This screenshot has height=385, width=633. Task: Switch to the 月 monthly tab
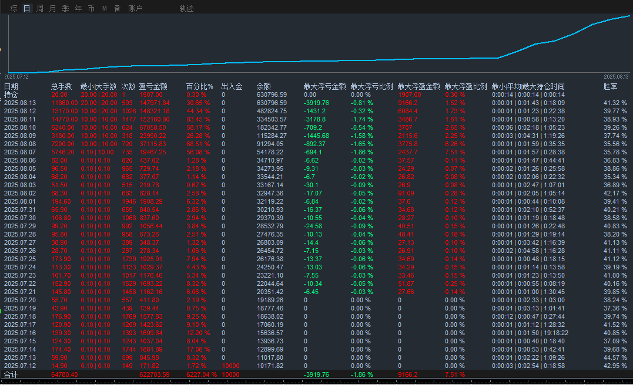53,8
